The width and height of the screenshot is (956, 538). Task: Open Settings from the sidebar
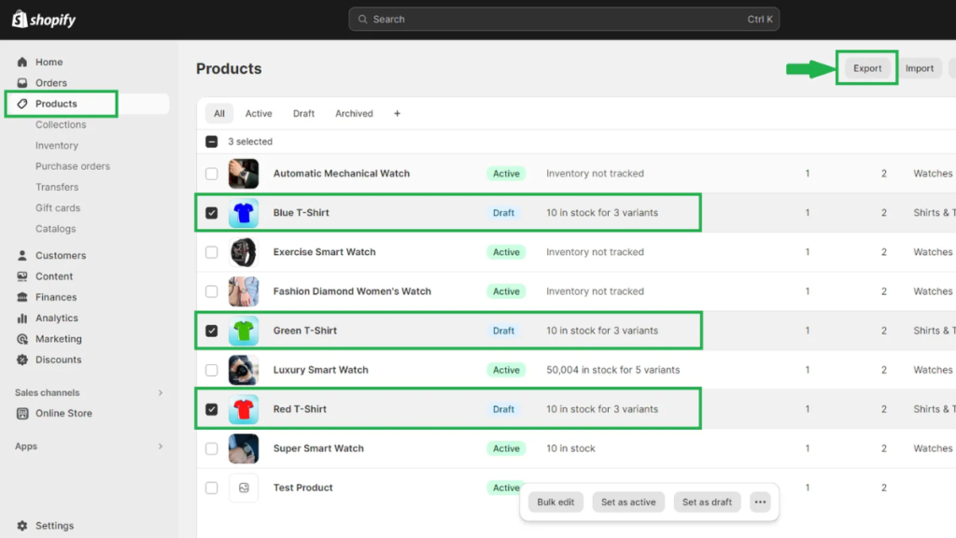tap(55, 525)
